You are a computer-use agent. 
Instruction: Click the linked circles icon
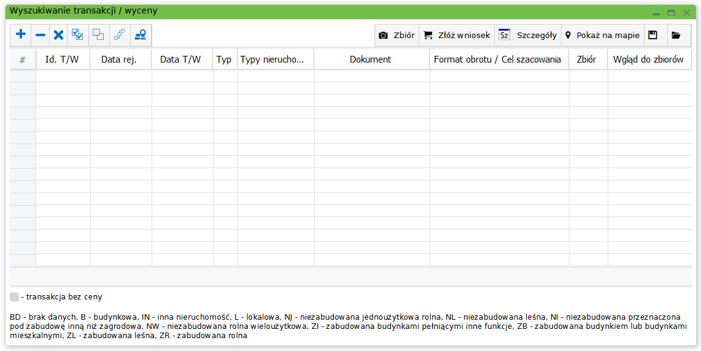click(x=120, y=35)
